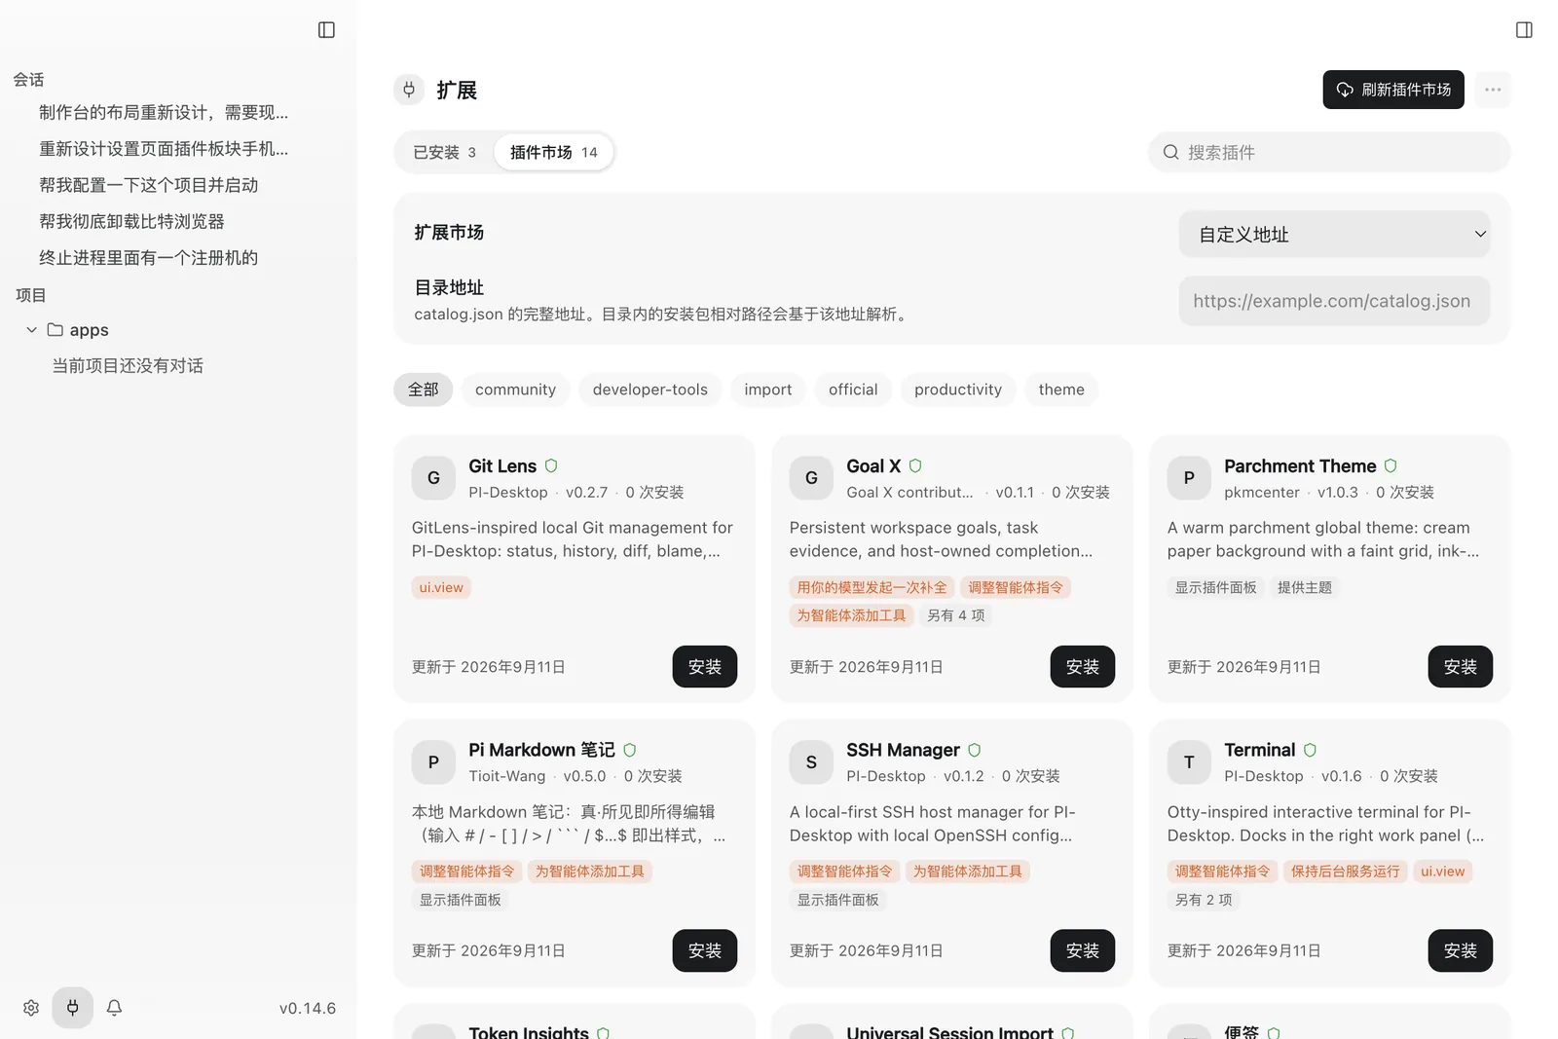Filter by 全部 category
This screenshot has height=1039, width=1558.
423,390
